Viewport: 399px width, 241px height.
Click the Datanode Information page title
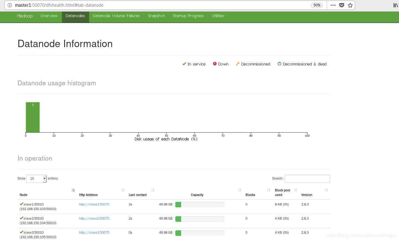click(65, 44)
